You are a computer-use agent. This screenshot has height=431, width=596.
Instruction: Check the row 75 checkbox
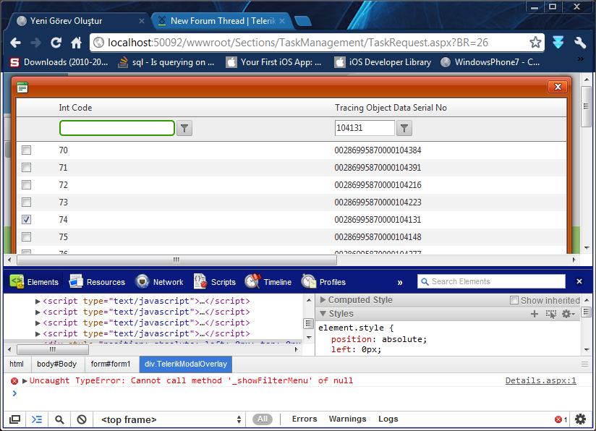point(26,236)
